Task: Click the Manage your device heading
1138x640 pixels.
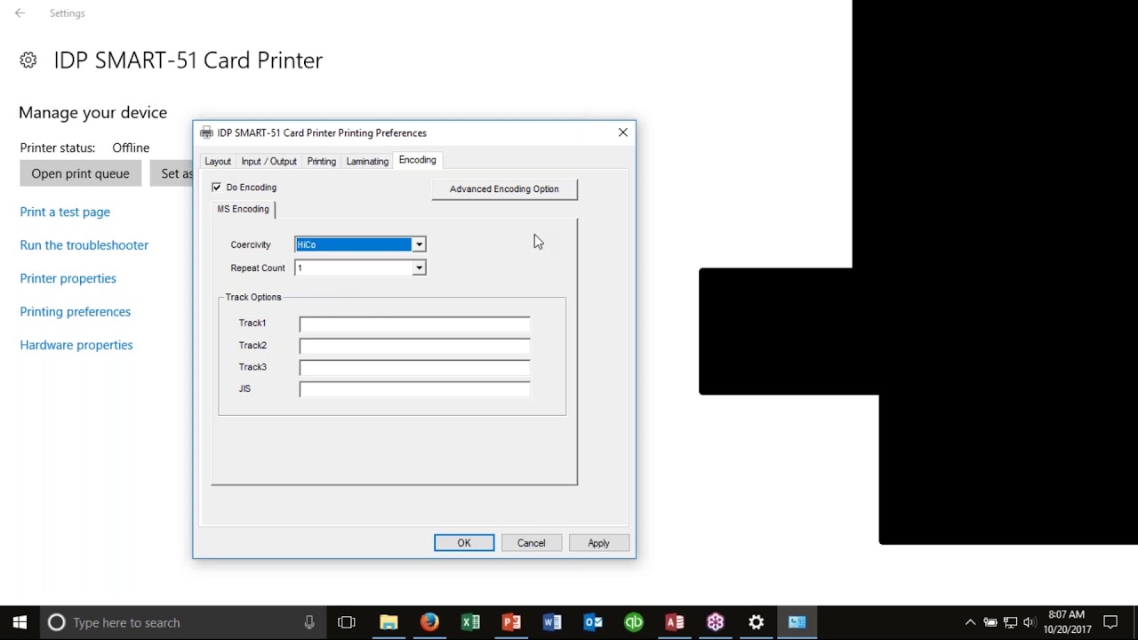Action: coord(93,113)
